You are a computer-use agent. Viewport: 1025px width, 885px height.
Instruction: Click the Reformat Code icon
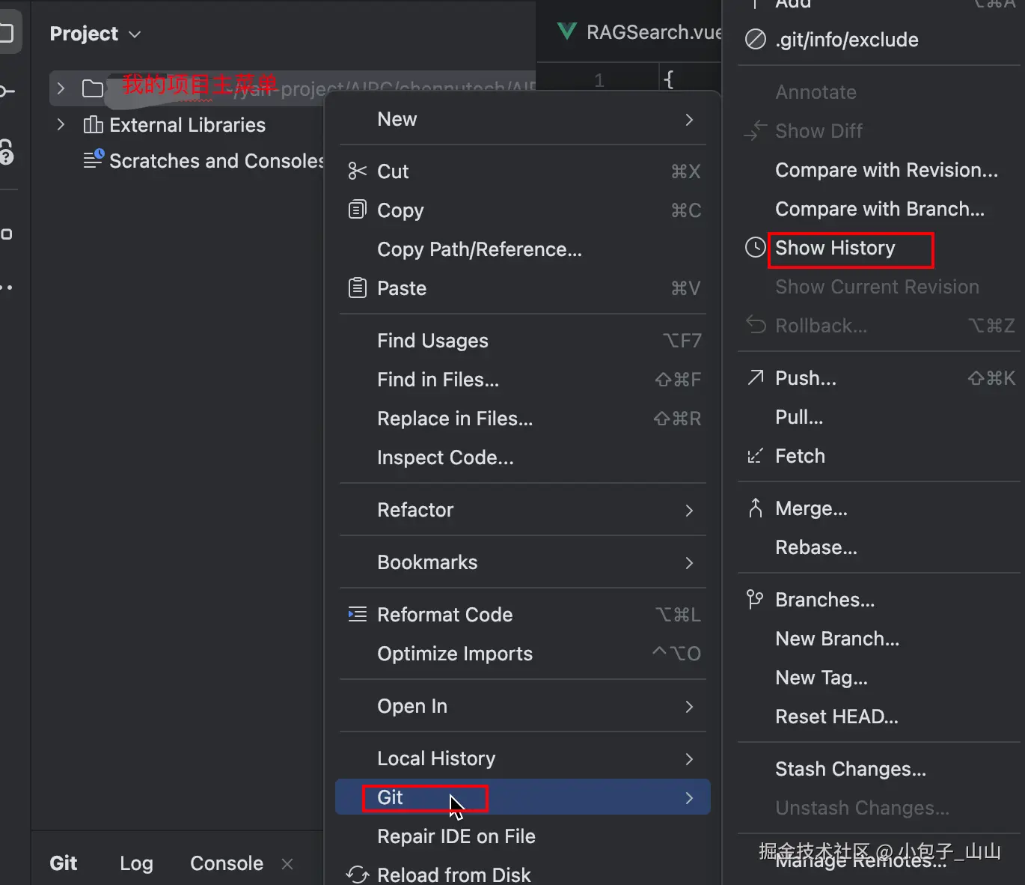coord(358,615)
